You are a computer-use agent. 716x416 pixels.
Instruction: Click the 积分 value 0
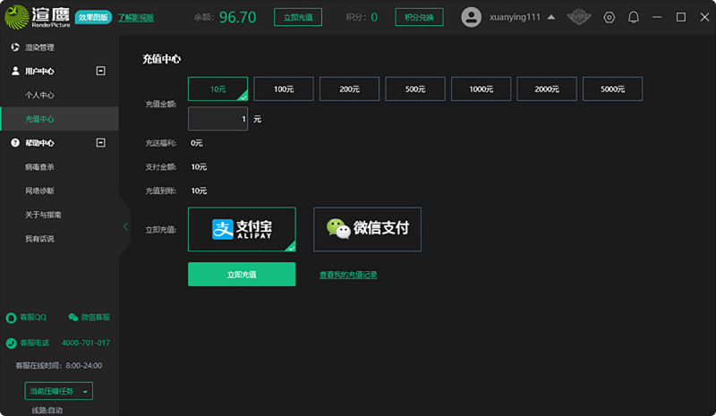click(374, 17)
